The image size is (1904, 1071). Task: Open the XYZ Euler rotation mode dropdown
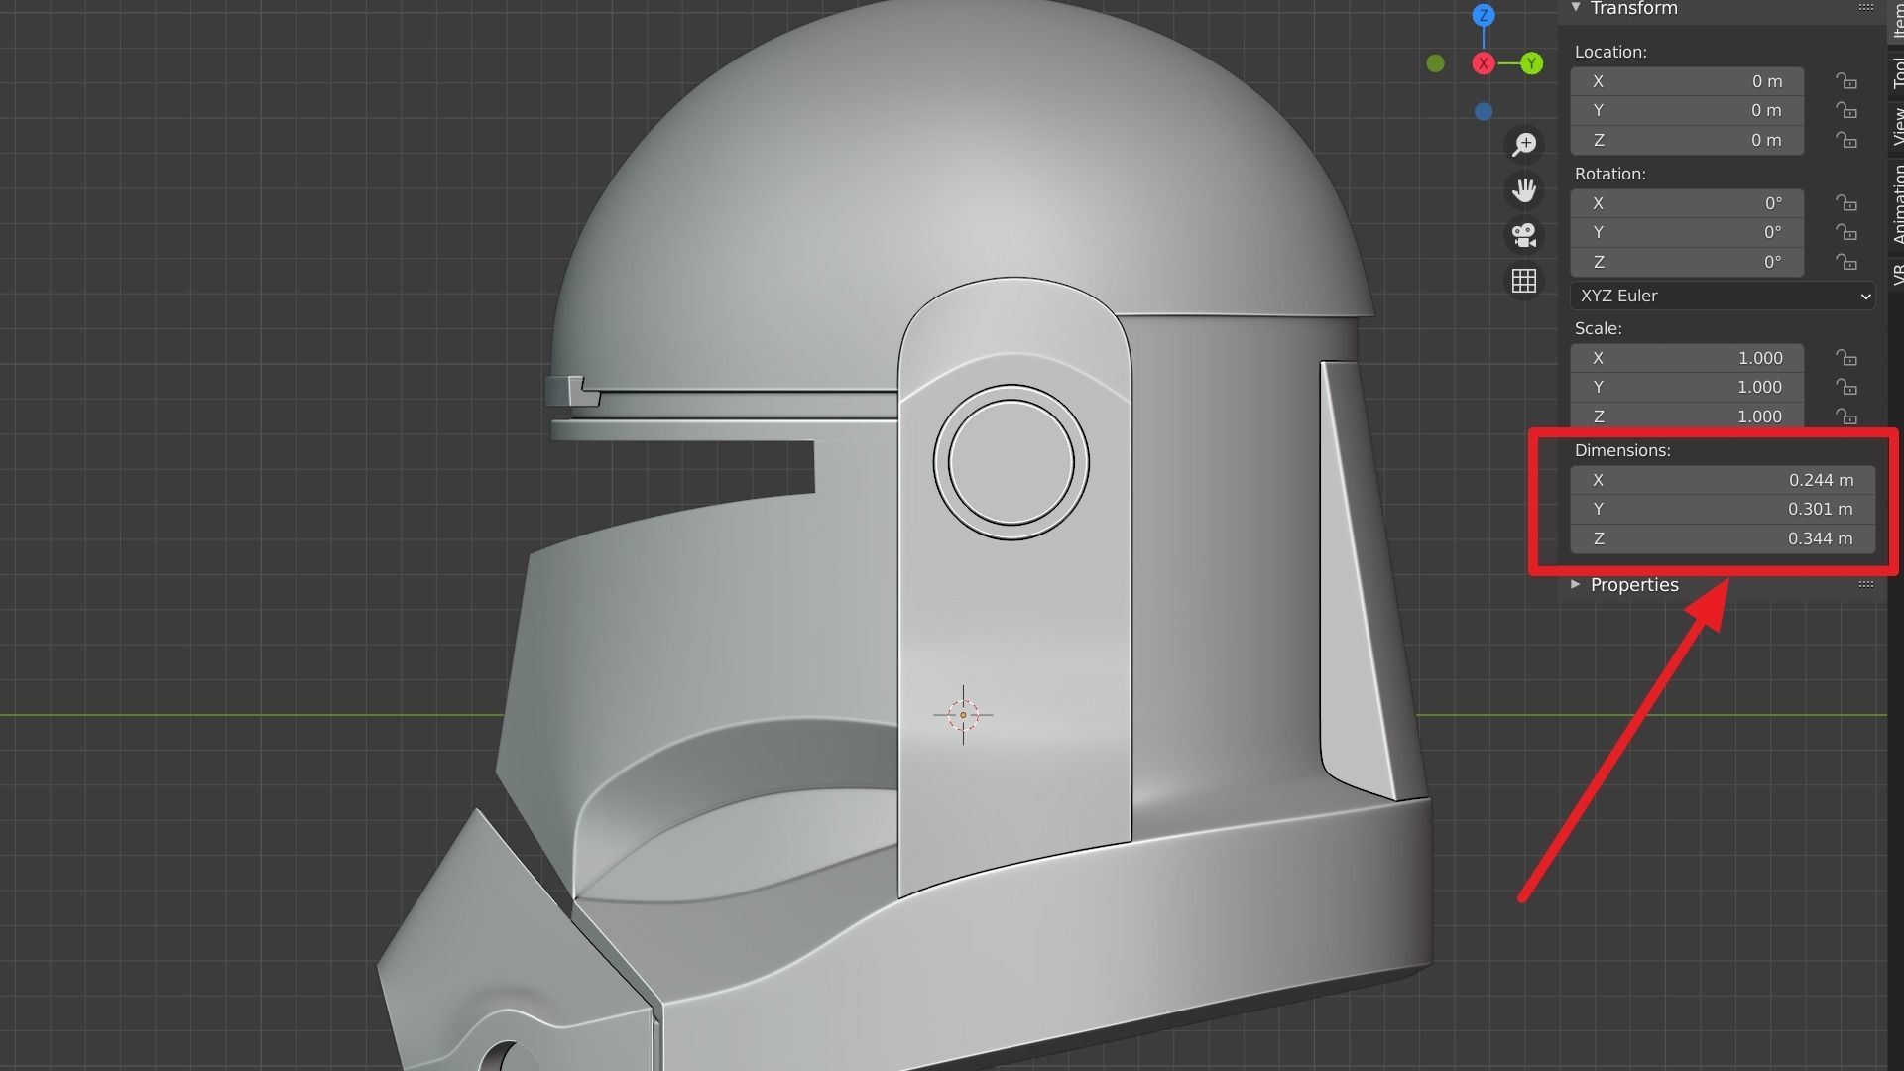tap(1723, 296)
